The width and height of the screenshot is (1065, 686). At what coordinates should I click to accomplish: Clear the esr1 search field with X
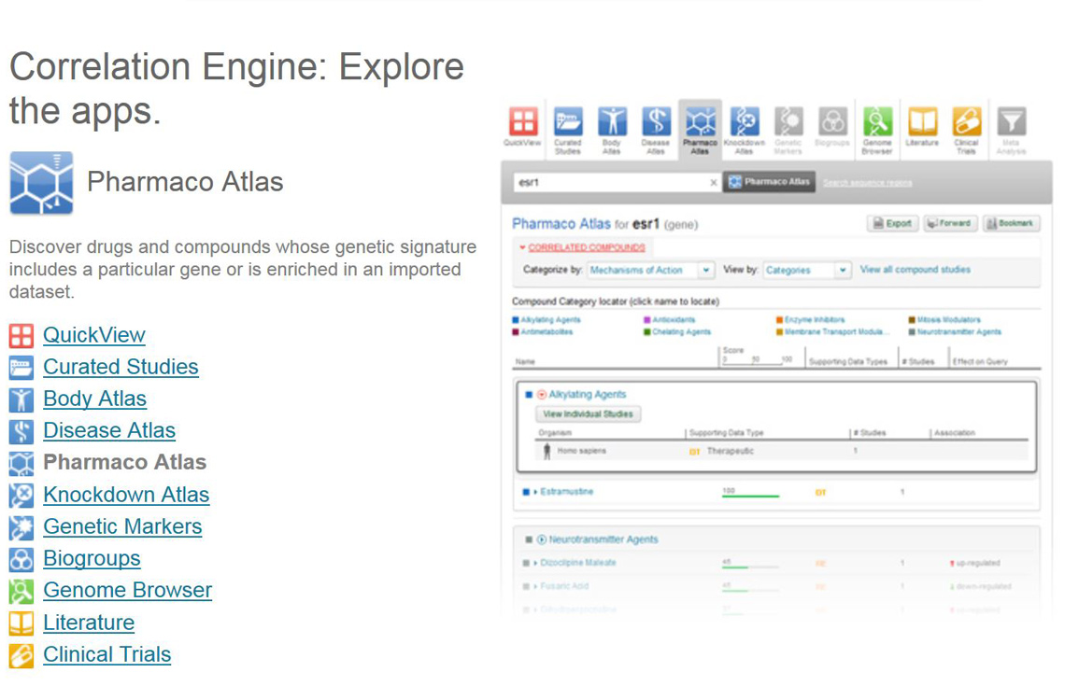pyautogui.click(x=714, y=183)
